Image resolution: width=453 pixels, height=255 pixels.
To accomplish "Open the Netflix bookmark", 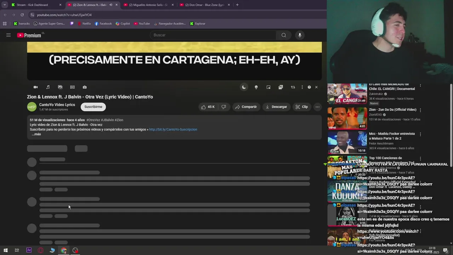I will click(84, 24).
